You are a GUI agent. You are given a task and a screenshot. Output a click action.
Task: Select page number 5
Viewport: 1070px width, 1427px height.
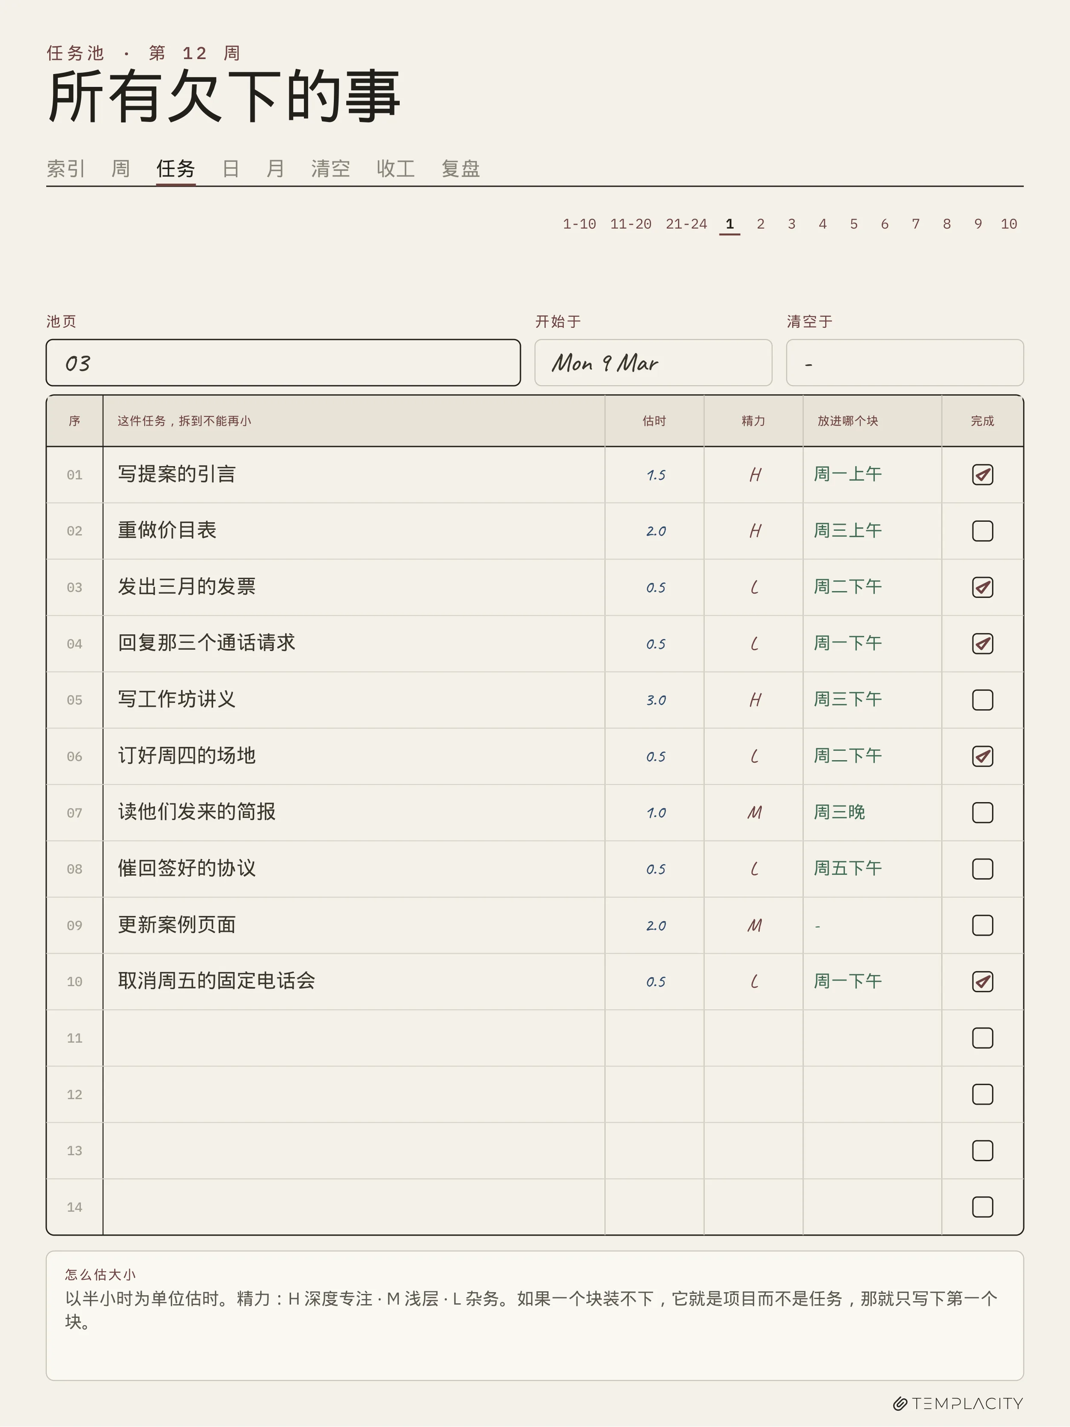point(853,224)
